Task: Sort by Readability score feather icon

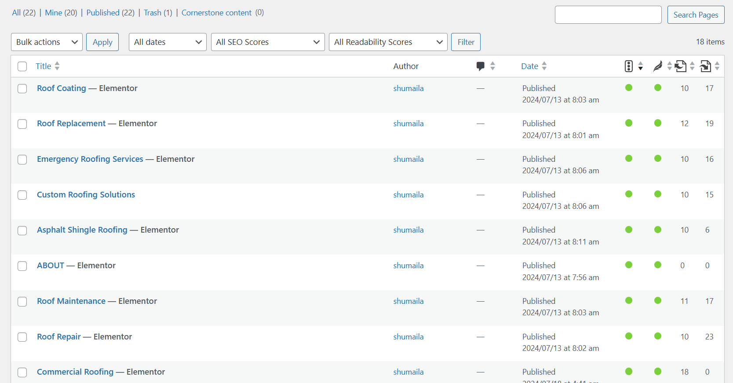Action: (658, 66)
